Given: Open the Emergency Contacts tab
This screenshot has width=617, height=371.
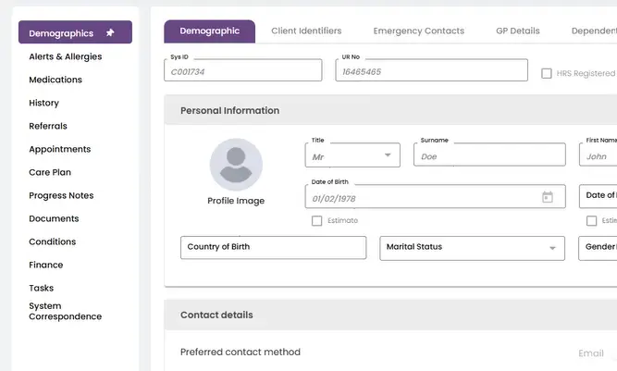Looking at the screenshot, I should (418, 31).
